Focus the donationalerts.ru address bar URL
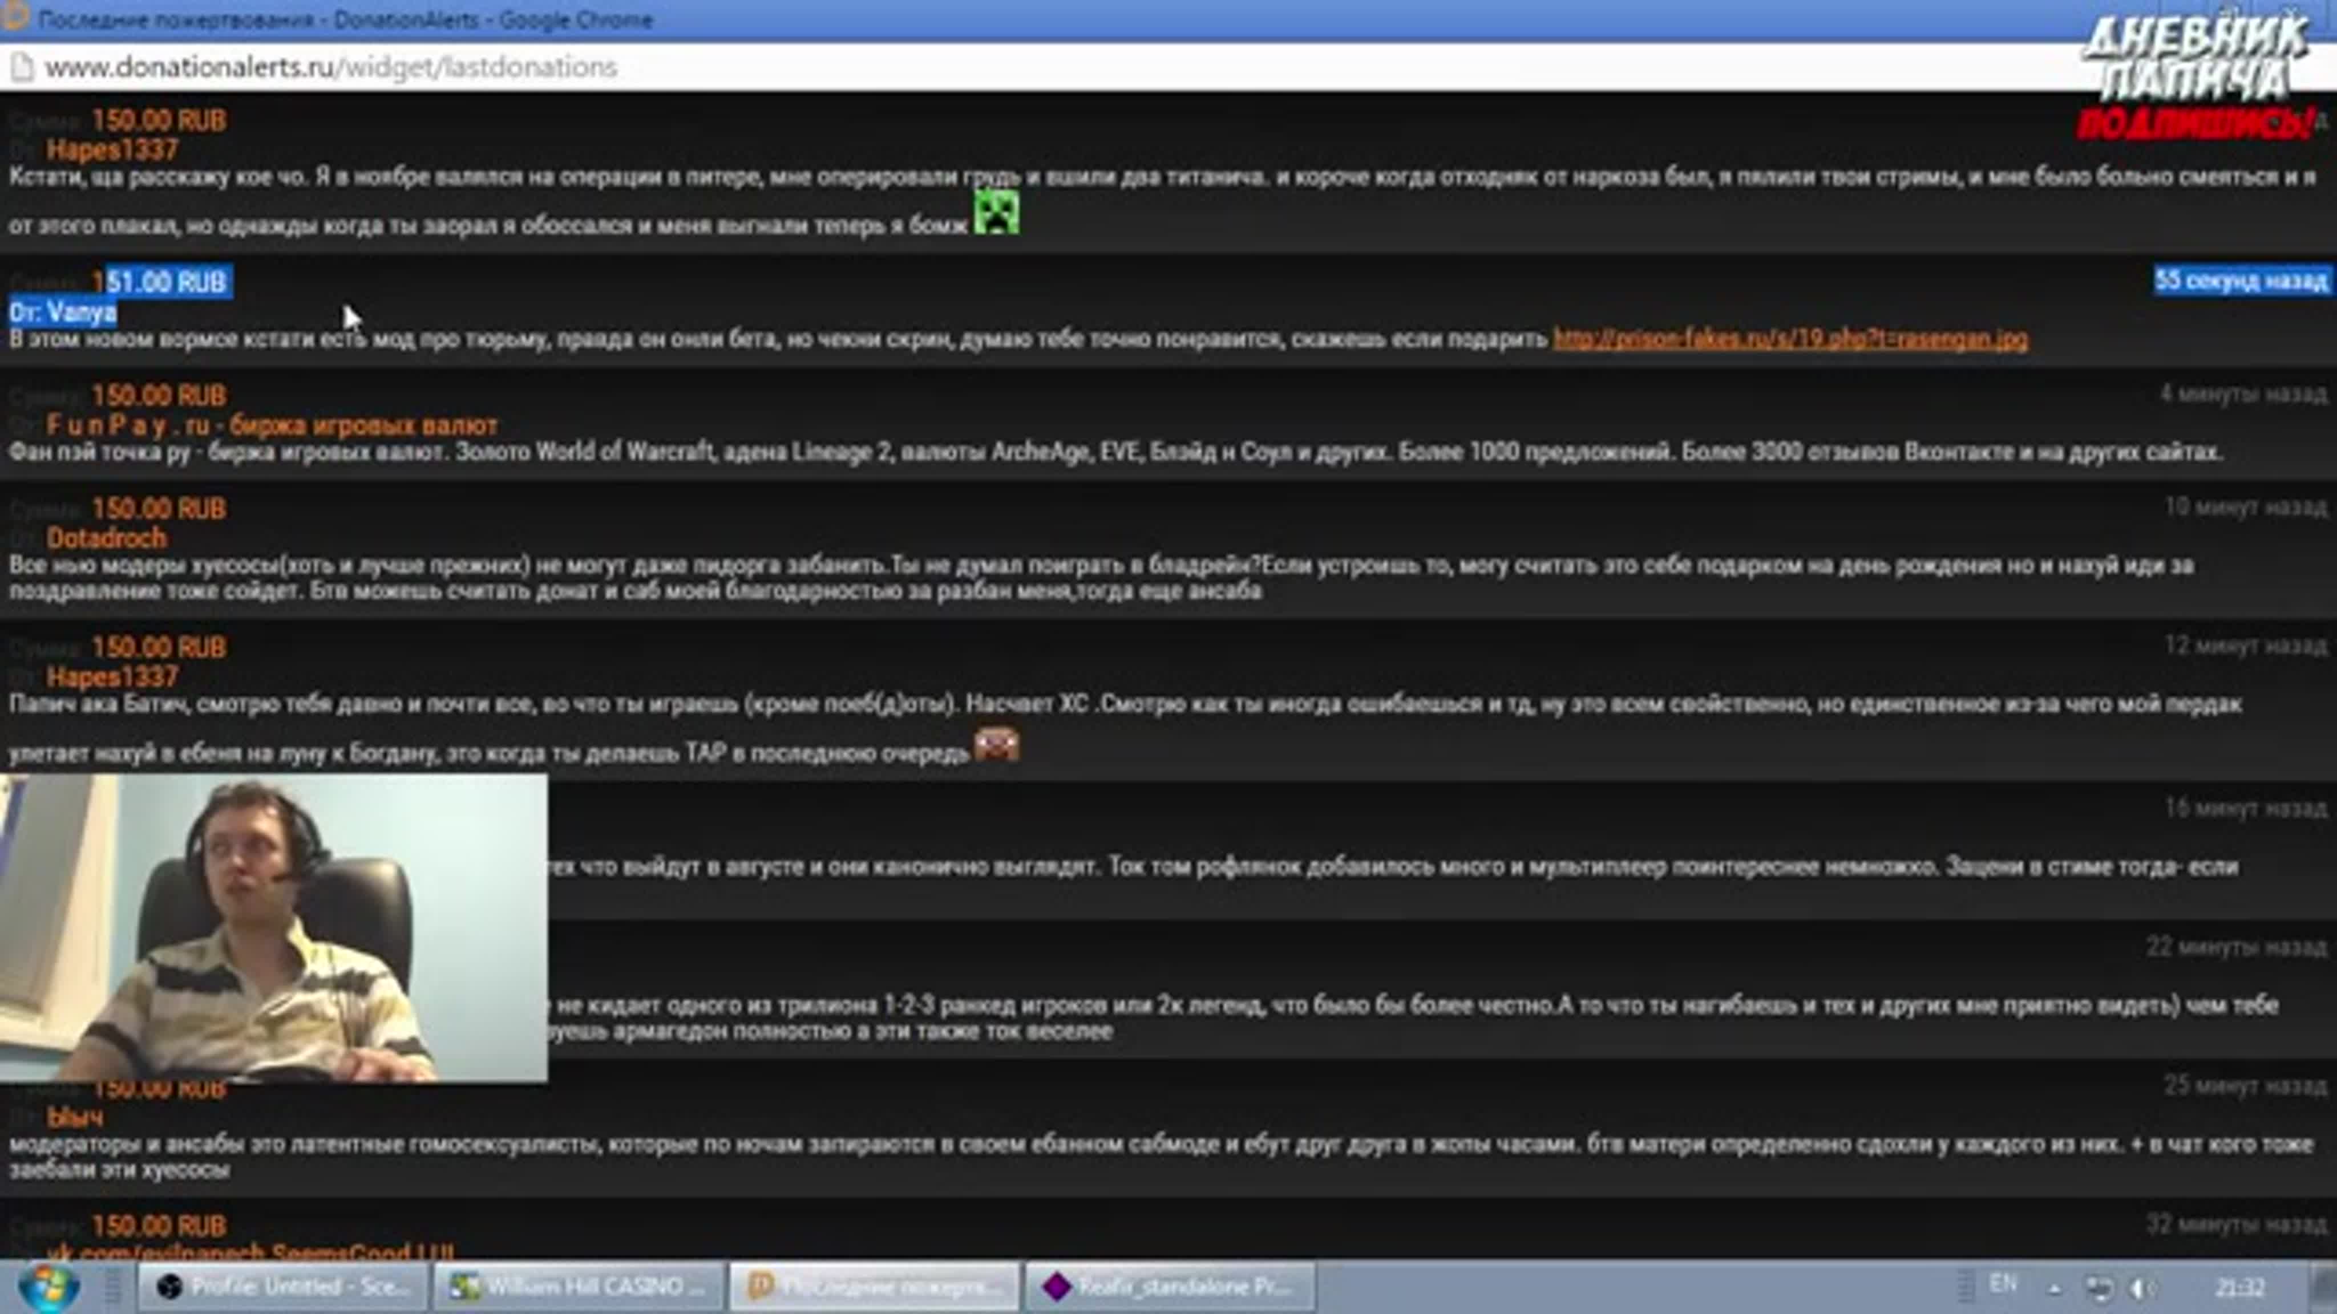This screenshot has width=2337, height=1314. 331,67
